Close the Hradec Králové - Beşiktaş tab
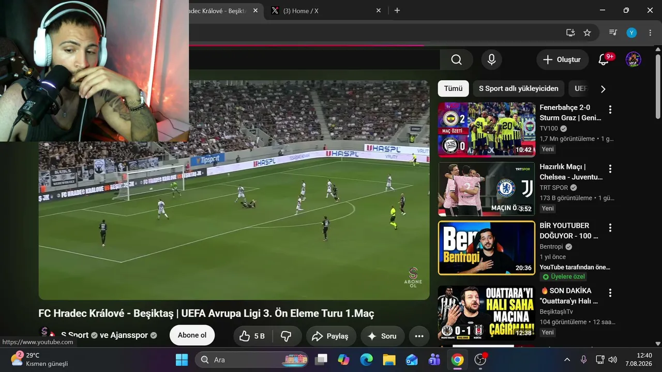This screenshot has height=372, width=662. pyautogui.click(x=256, y=10)
